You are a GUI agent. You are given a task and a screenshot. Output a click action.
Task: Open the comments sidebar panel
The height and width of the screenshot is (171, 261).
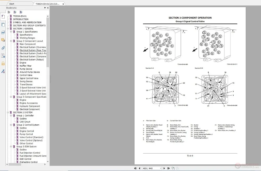(x=3, y=40)
